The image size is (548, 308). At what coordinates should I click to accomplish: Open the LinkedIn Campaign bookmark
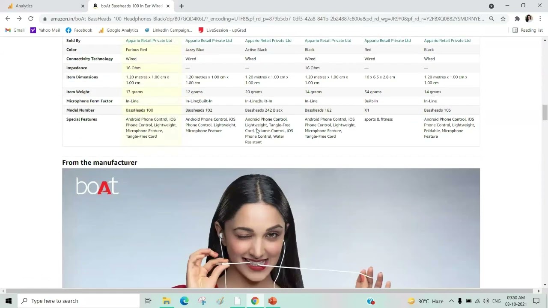coord(168,30)
